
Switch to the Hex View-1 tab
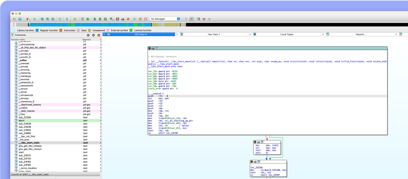[x=214, y=34]
